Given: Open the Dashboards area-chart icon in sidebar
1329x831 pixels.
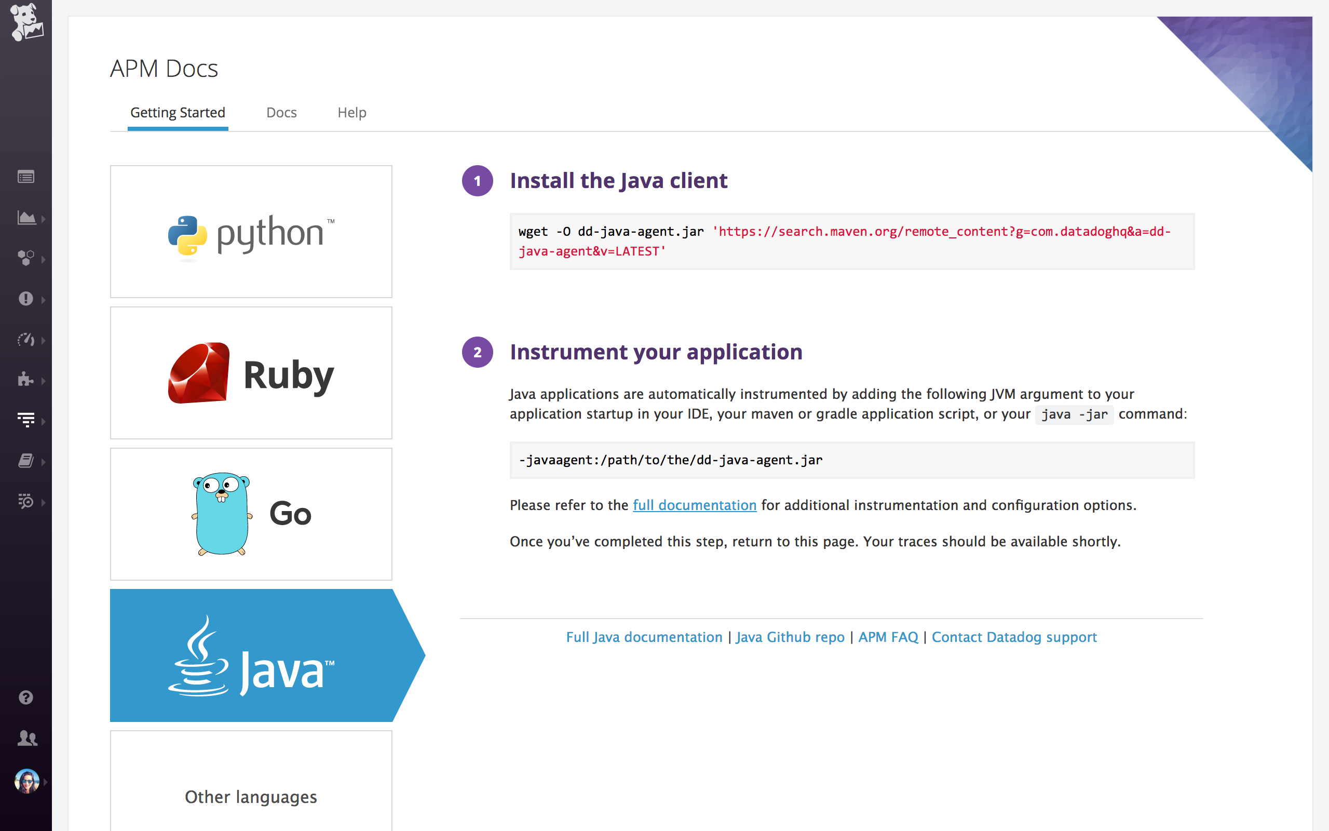Looking at the screenshot, I should pyautogui.click(x=26, y=218).
